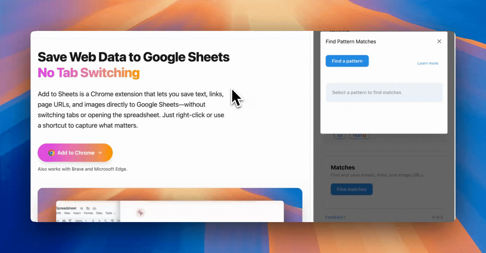The height and width of the screenshot is (253, 486).
Task: Click the 'No Tab Switching' gradient heading
Action: click(88, 73)
